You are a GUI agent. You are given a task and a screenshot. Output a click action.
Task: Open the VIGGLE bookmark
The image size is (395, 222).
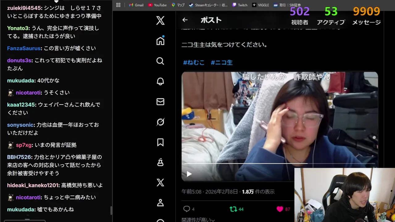260,5
